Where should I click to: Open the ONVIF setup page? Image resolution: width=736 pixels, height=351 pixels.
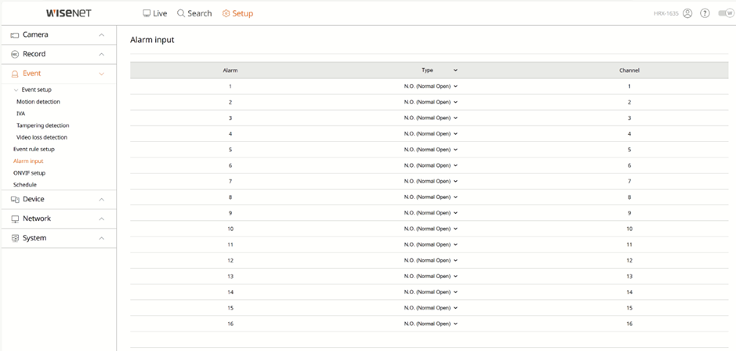pos(29,172)
